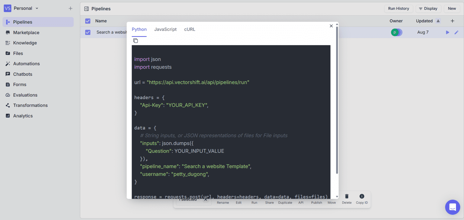Screen dimensions: 464x220
Task: Create a New pipeline
Action: tap(452, 8)
